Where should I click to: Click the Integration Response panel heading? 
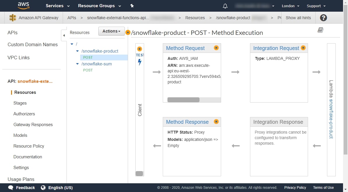[278, 122]
